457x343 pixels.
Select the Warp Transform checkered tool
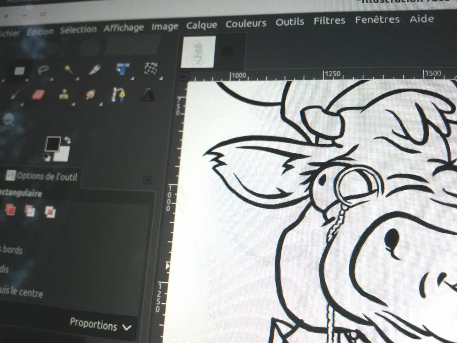pyautogui.click(x=151, y=69)
